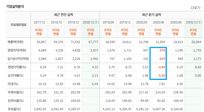Viewport: 204px width, 112px height.
Task: Select quarterly sales value 11,954
Action: pos(160,42)
